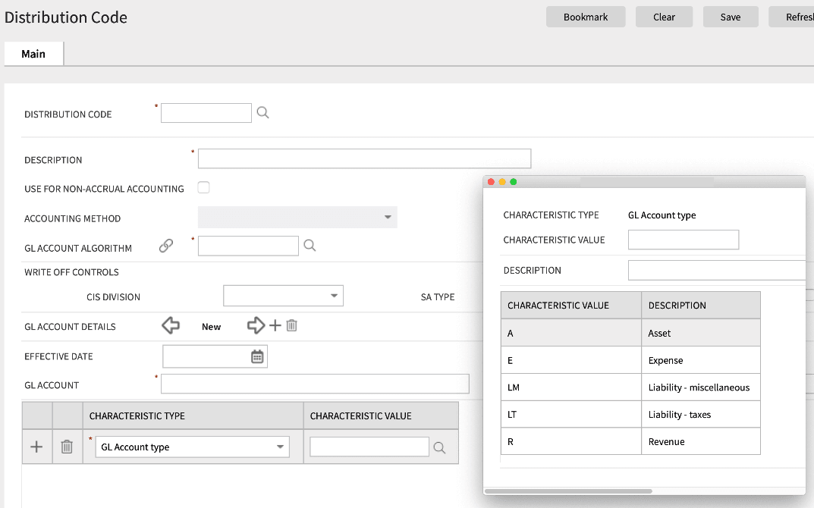
Task: Switch to the Main tab
Action: click(33, 53)
